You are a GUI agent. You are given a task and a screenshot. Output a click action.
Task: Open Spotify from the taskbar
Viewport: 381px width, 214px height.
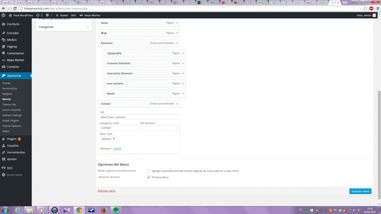[116, 210]
